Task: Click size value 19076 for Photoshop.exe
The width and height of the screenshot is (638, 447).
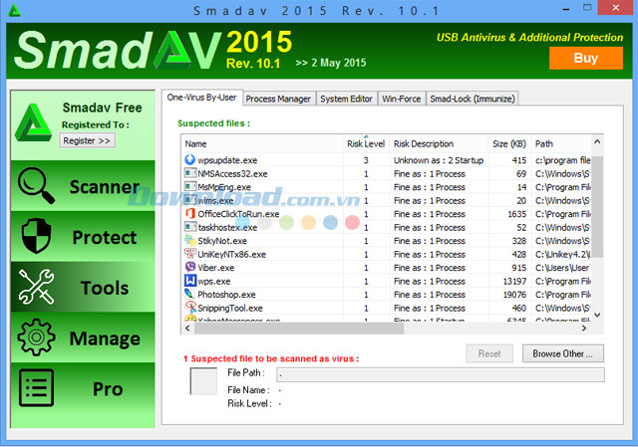Action: pyautogui.click(x=514, y=295)
